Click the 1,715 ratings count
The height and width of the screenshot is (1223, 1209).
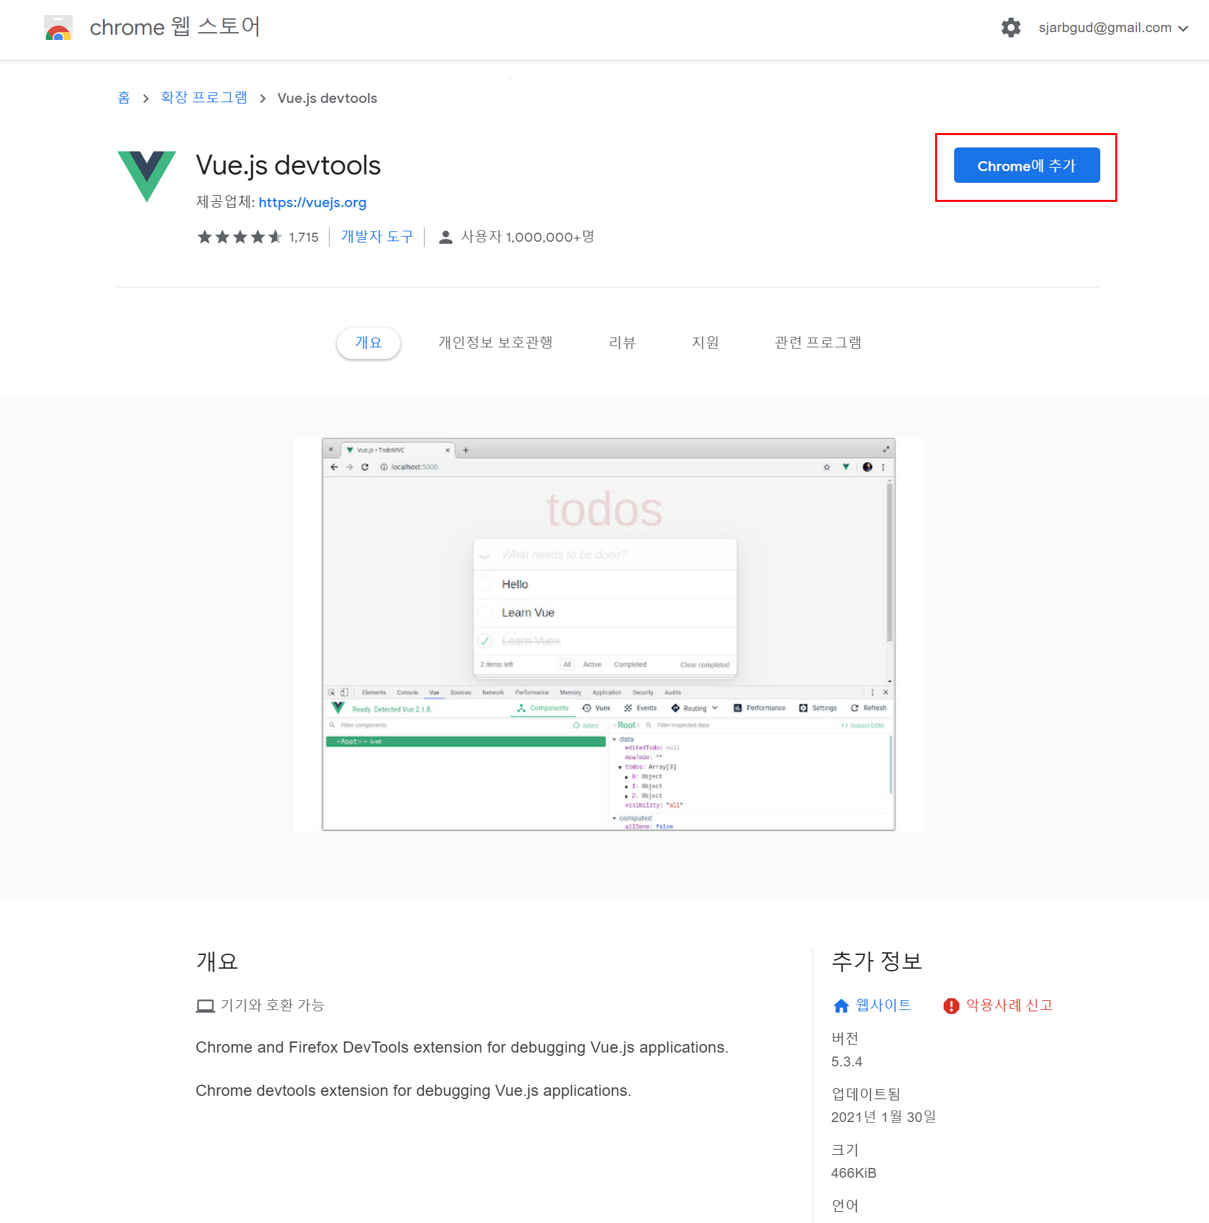(x=303, y=237)
